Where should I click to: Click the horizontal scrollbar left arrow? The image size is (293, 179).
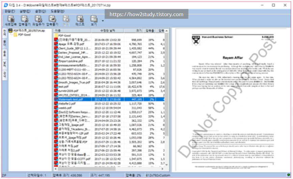coord(55,169)
